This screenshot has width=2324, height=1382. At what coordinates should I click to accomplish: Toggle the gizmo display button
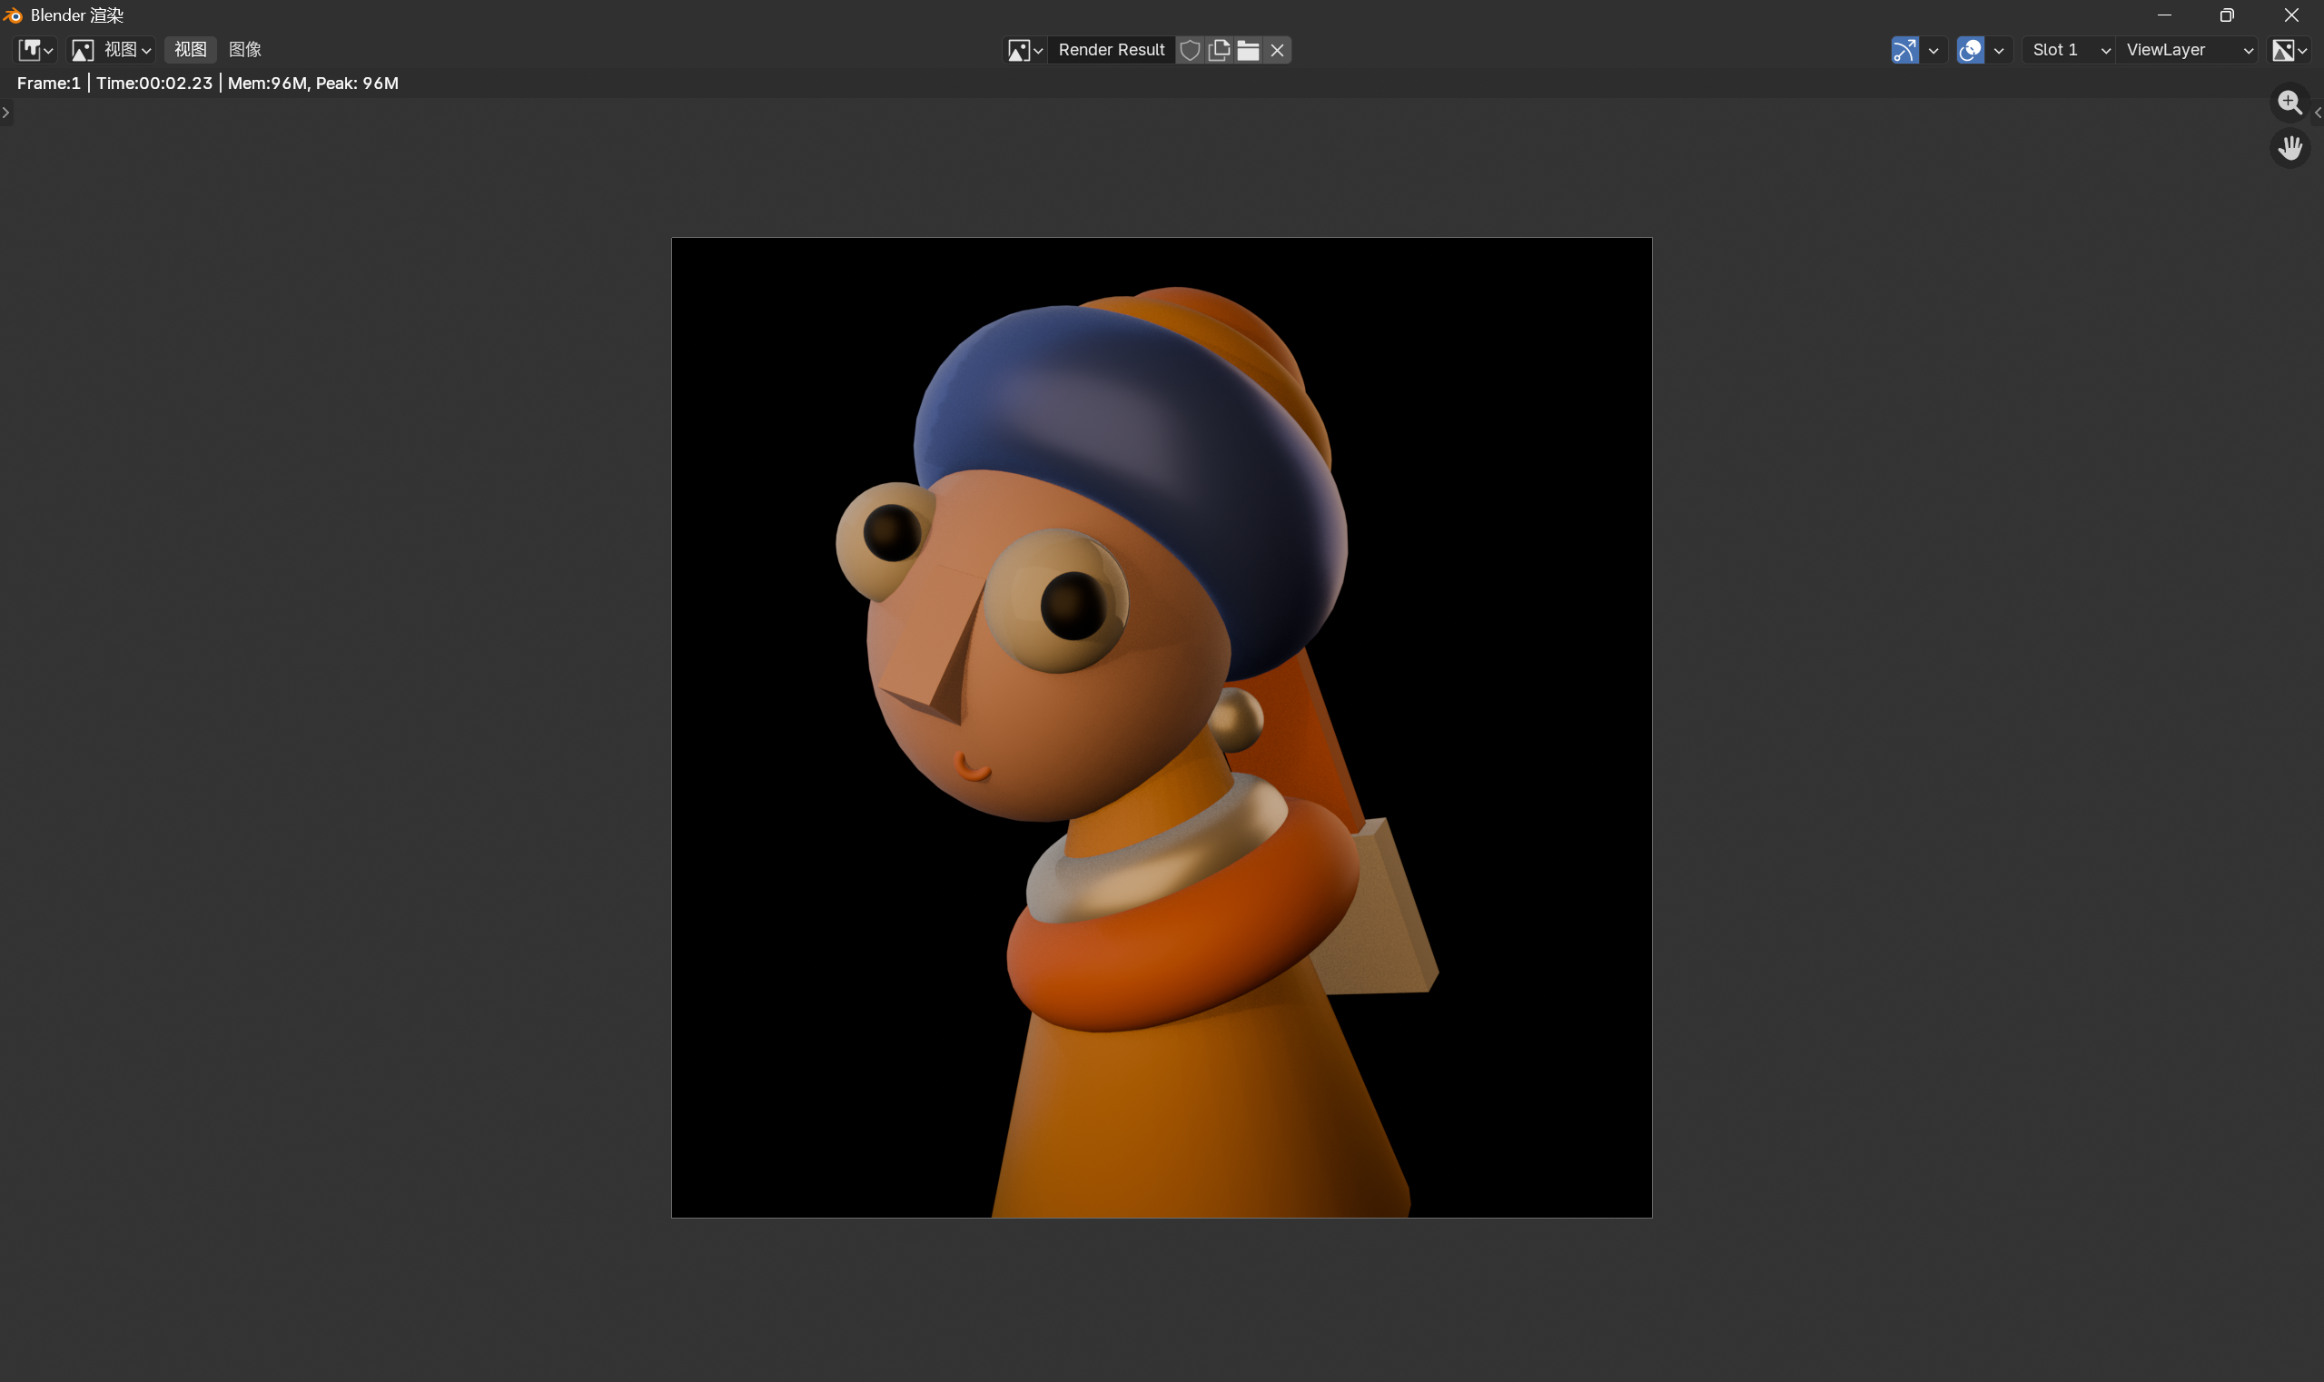click(x=1904, y=50)
